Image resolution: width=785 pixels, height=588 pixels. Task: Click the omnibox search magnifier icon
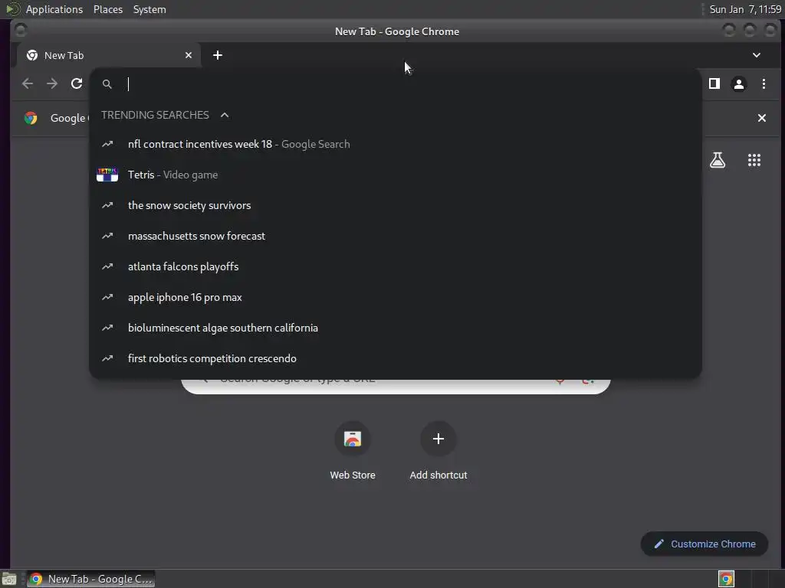coord(107,84)
